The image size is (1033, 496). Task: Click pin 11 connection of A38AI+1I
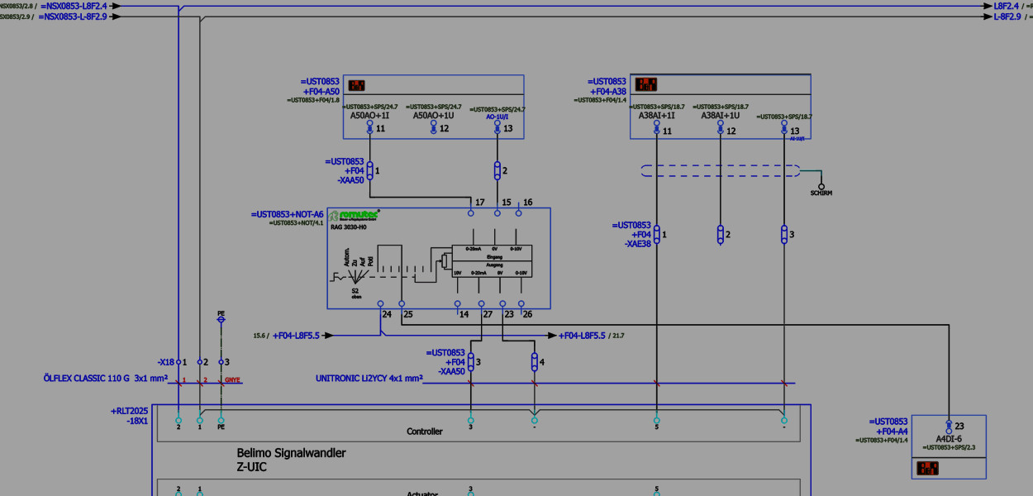click(x=656, y=126)
